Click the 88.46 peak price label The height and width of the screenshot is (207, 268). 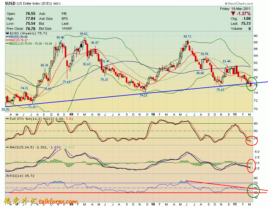(x=60, y=37)
